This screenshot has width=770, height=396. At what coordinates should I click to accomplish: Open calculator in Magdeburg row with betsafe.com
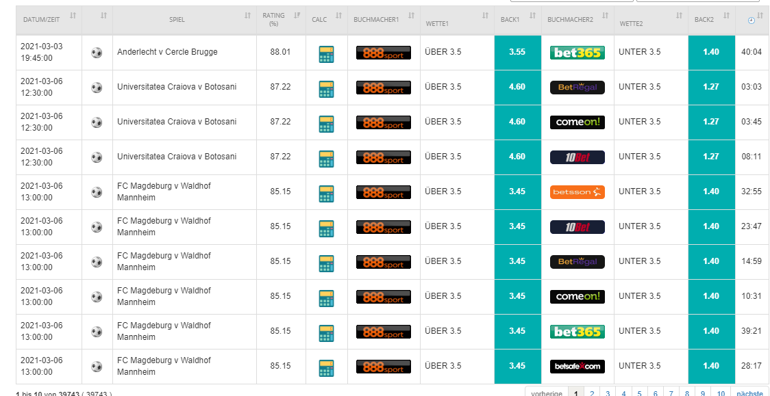[x=326, y=367]
